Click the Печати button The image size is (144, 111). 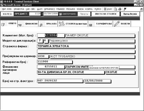84,14
